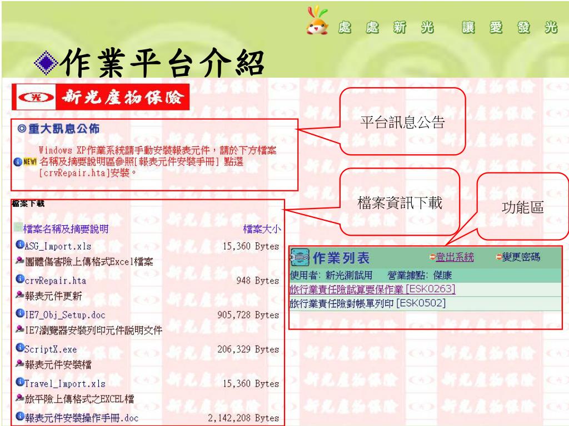Click the 作業列表 header icon
This screenshot has width=569, height=426.
point(300,257)
